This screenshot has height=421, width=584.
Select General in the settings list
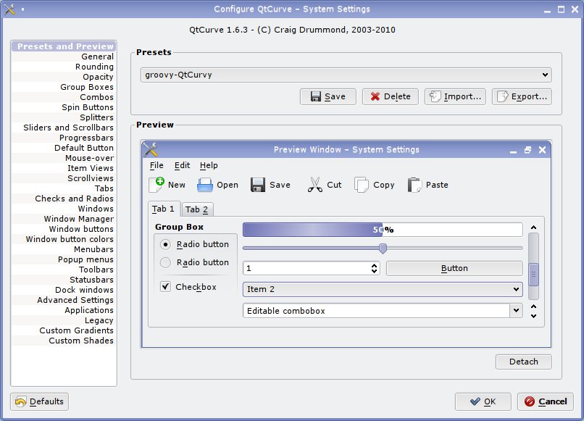click(x=64, y=57)
